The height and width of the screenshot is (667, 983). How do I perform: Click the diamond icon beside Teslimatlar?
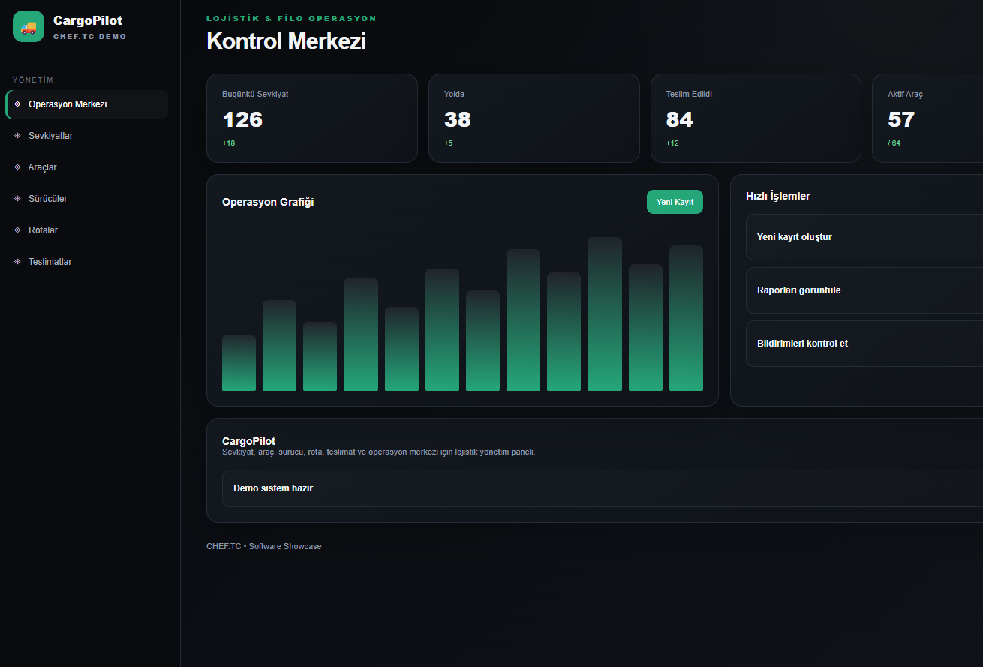17,262
